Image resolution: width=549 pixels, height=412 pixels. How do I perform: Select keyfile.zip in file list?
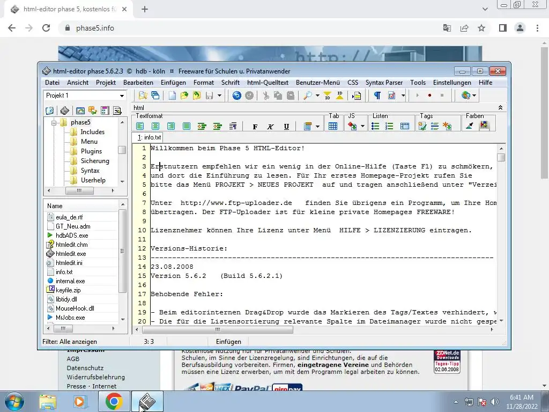(x=68, y=290)
